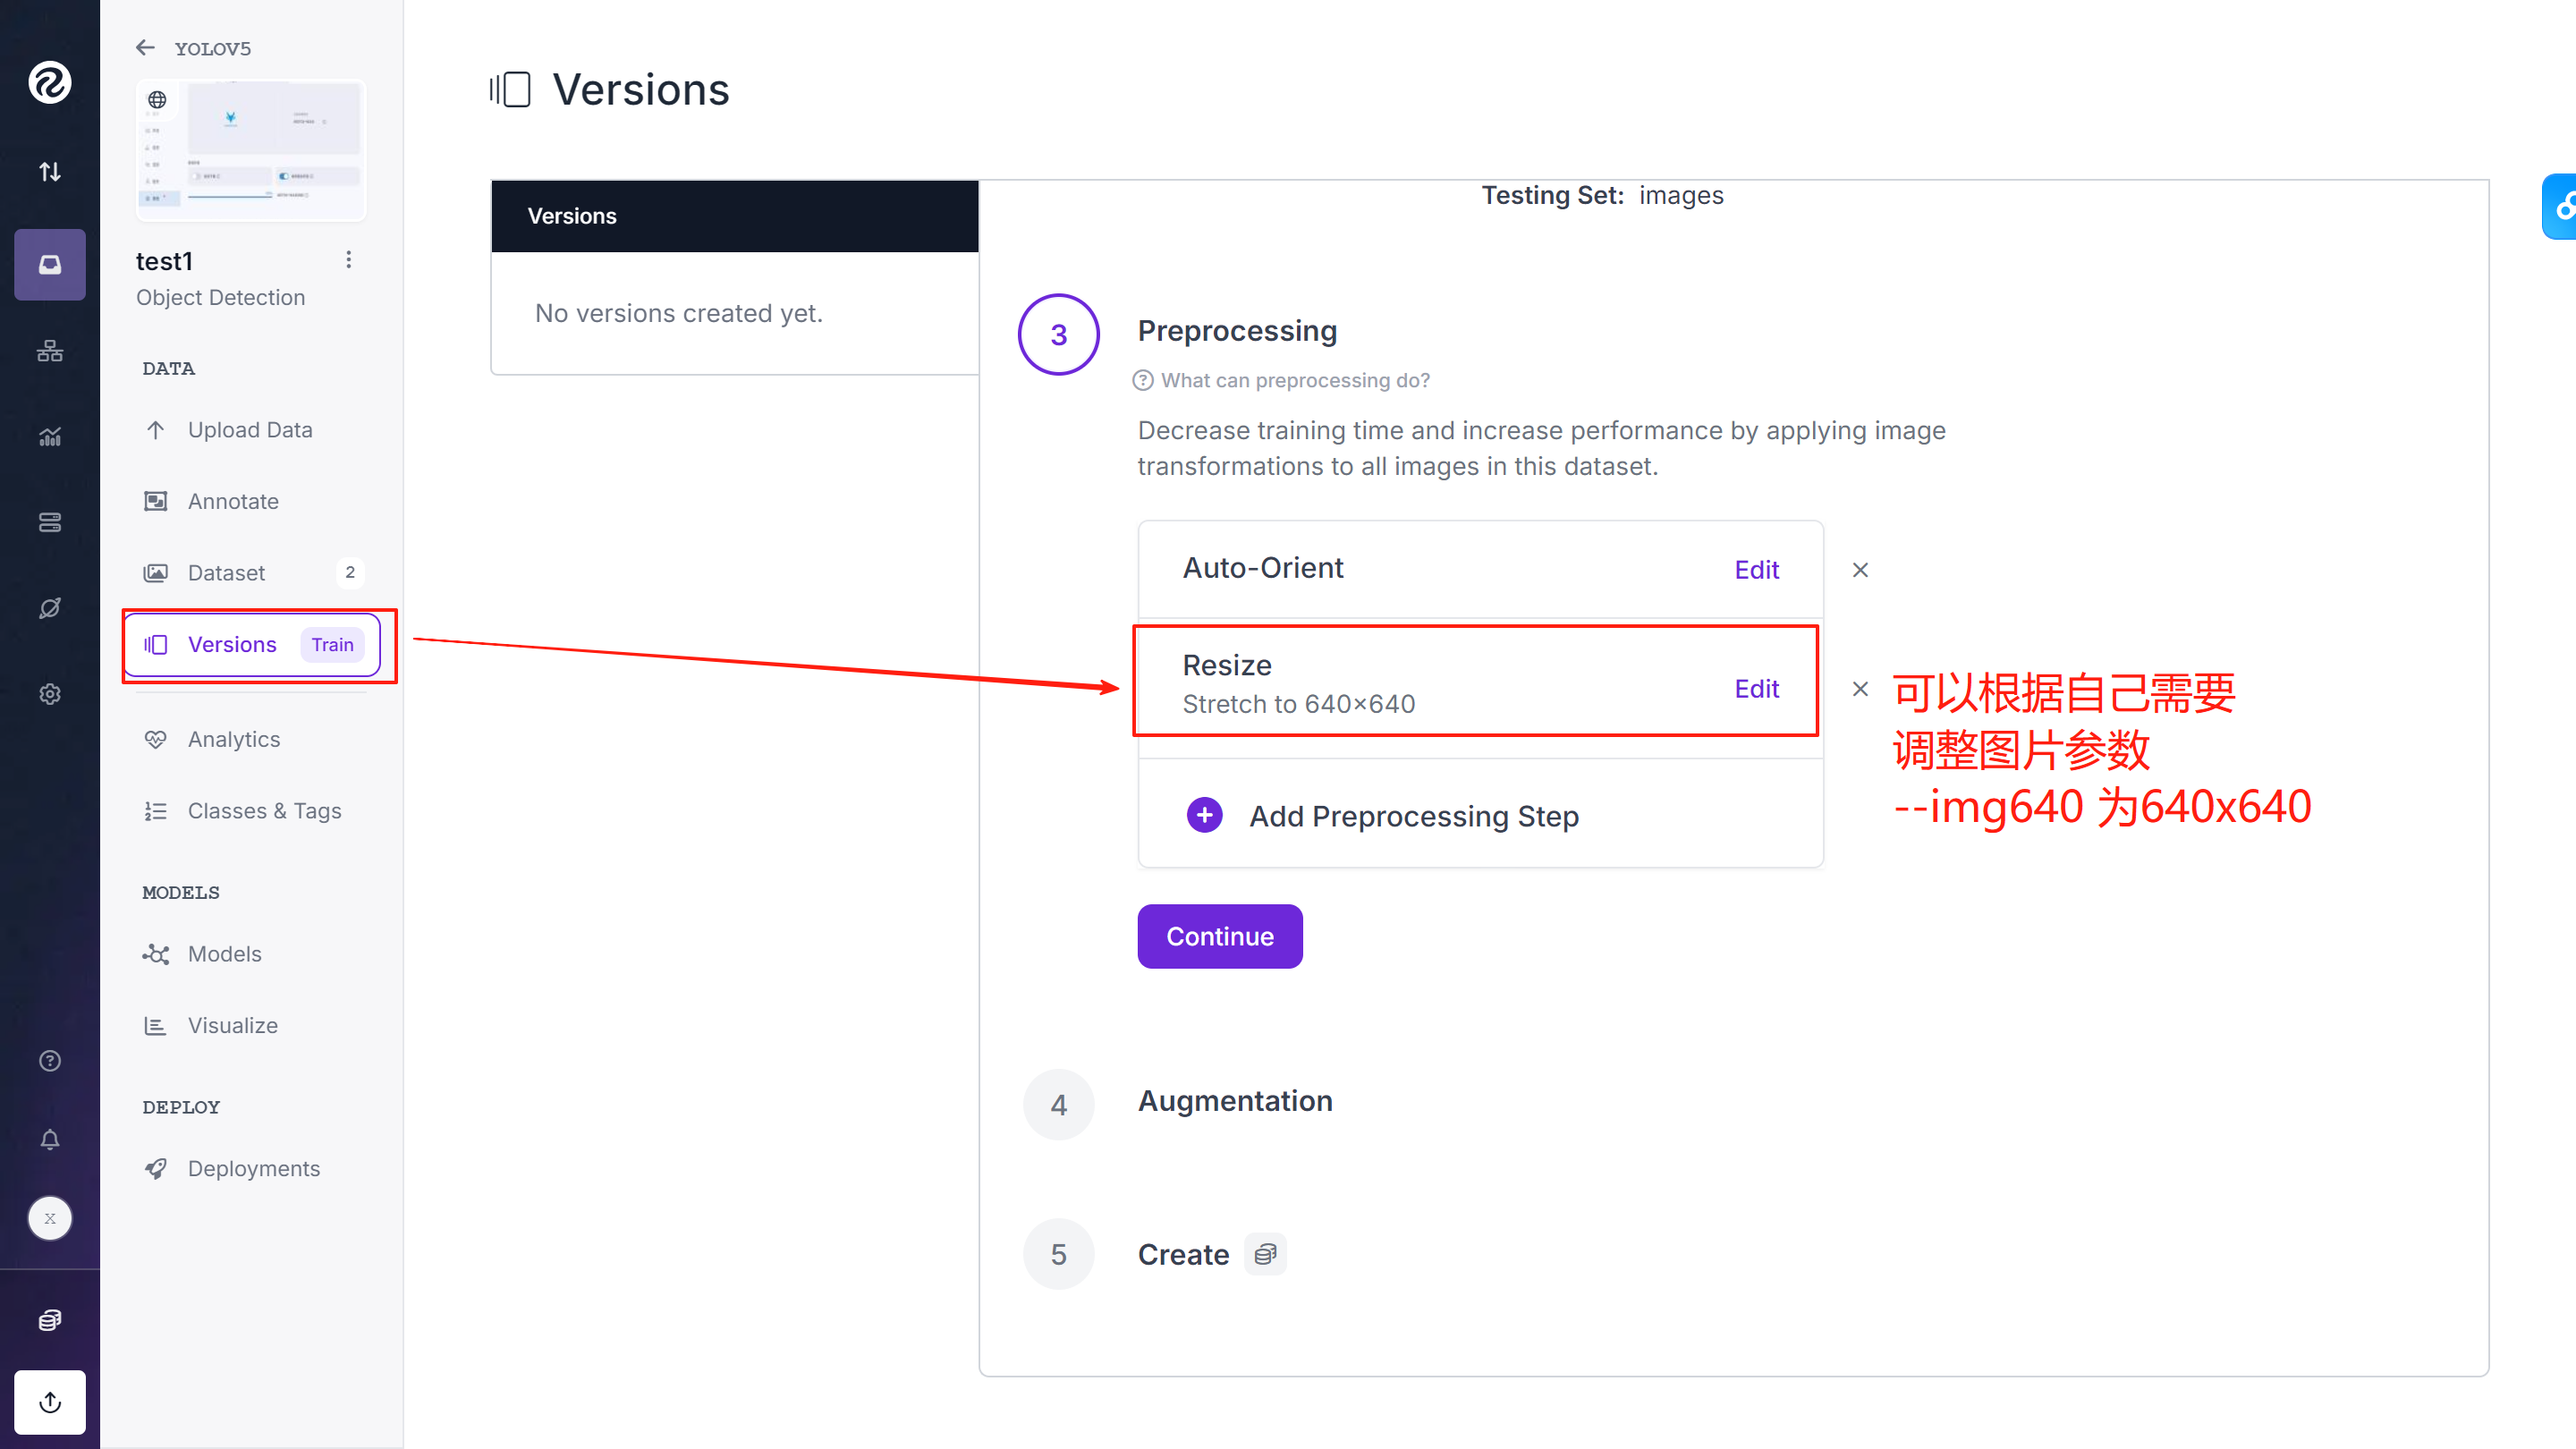Click the Roboflow logo icon
This screenshot has width=2576, height=1449.
(x=49, y=82)
